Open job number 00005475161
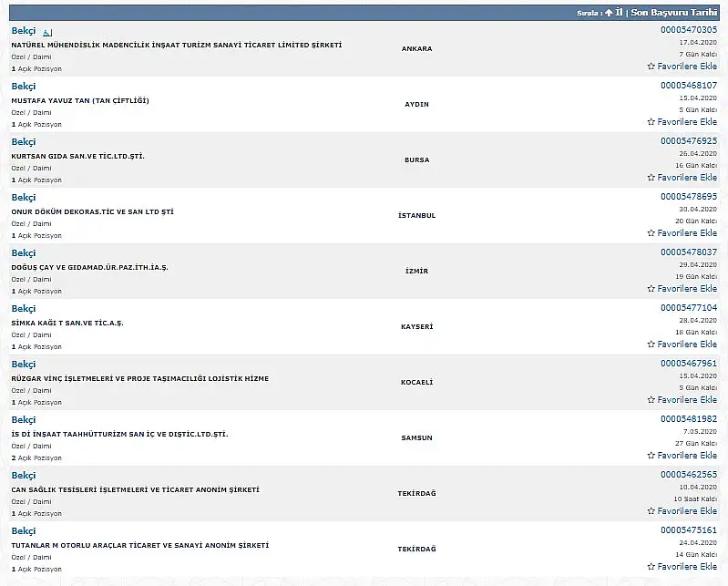 (x=689, y=530)
